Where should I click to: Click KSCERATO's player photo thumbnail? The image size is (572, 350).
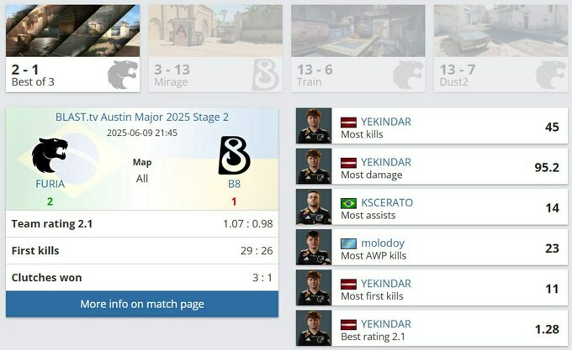[x=314, y=206]
